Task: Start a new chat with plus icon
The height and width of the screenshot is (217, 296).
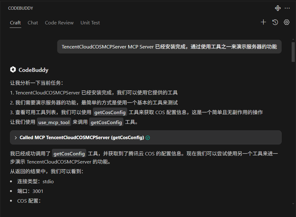Action: (263, 22)
